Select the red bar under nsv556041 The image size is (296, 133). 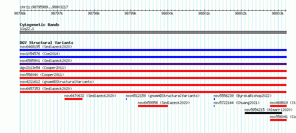[278, 120]
